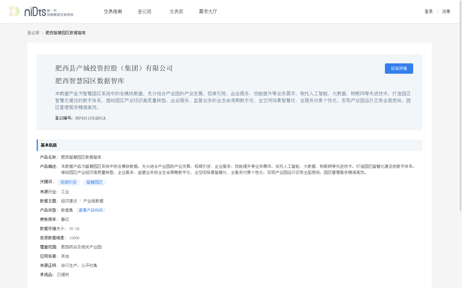Click the source proof 自行生产，公开收集
Screen dimensions: 462x288
tap(79, 266)
